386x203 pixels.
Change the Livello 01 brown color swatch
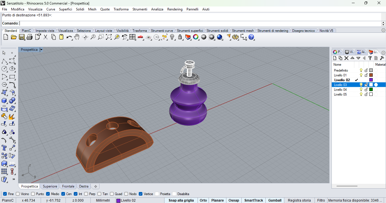pyautogui.click(x=371, y=75)
